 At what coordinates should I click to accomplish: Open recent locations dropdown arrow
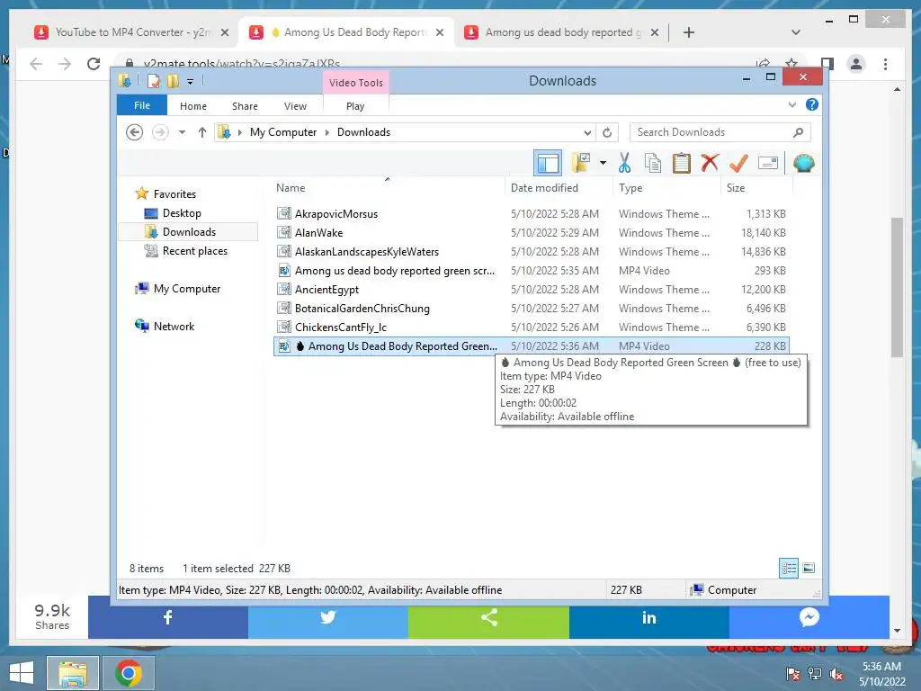pos(182,132)
